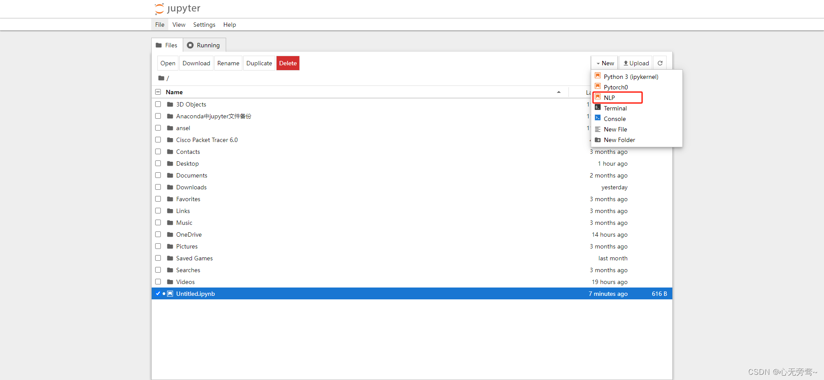Toggle the select-all checkbox in header
This screenshot has height=380, width=824.
pyautogui.click(x=158, y=92)
